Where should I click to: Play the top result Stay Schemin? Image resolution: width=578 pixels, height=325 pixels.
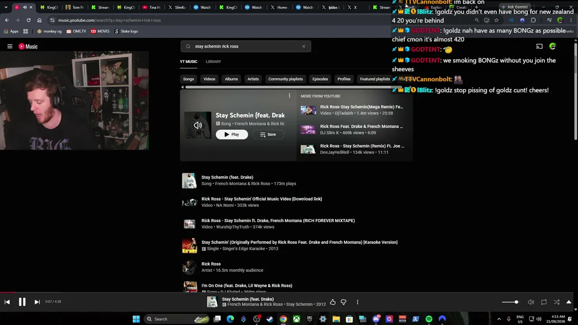click(232, 135)
